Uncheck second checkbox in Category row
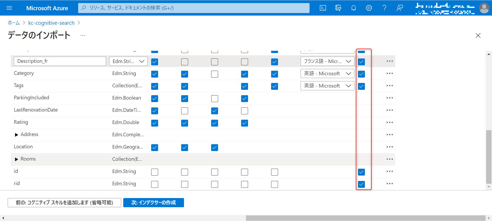Viewport: 492px width, 221px height. click(x=184, y=74)
